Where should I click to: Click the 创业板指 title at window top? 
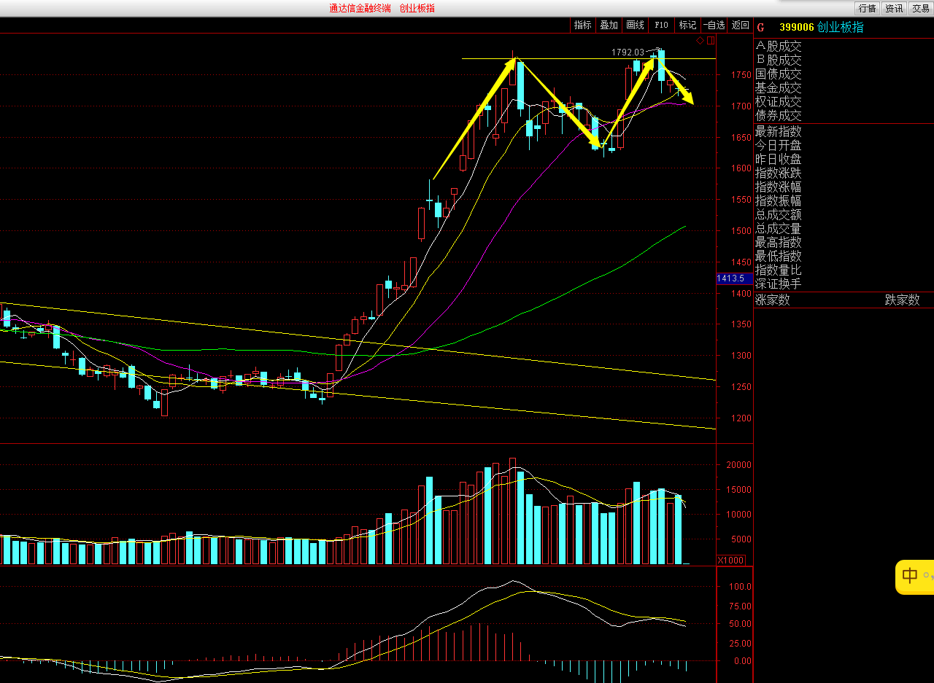point(417,8)
